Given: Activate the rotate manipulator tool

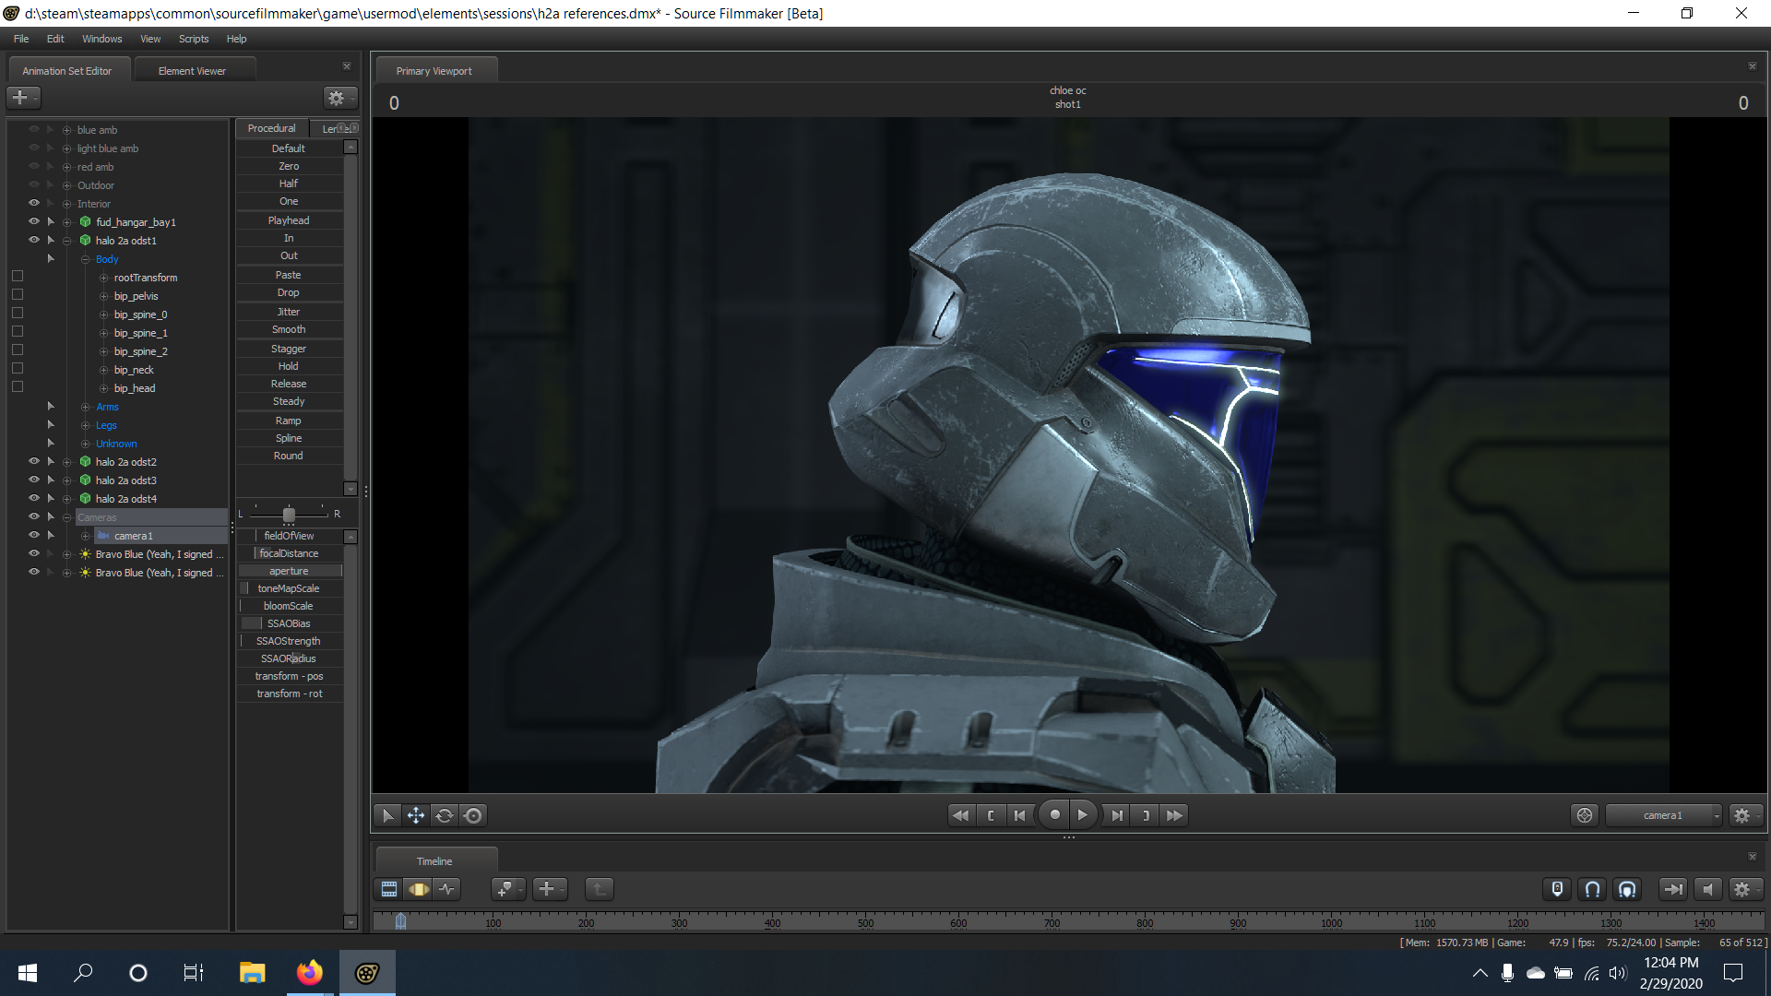Looking at the screenshot, I should 445,815.
